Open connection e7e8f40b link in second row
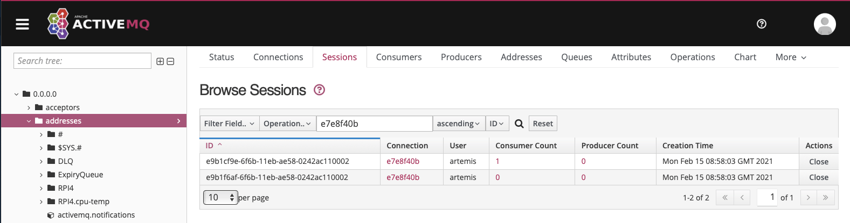The image size is (850, 223). pyautogui.click(x=403, y=177)
